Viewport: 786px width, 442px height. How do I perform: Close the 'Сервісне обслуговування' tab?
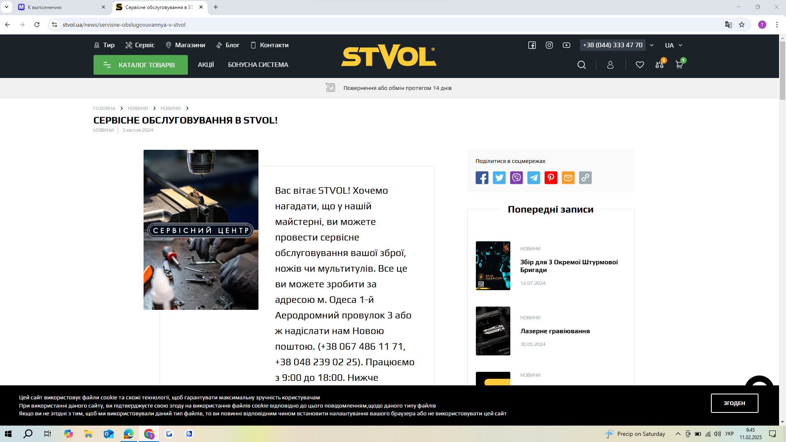pos(201,7)
